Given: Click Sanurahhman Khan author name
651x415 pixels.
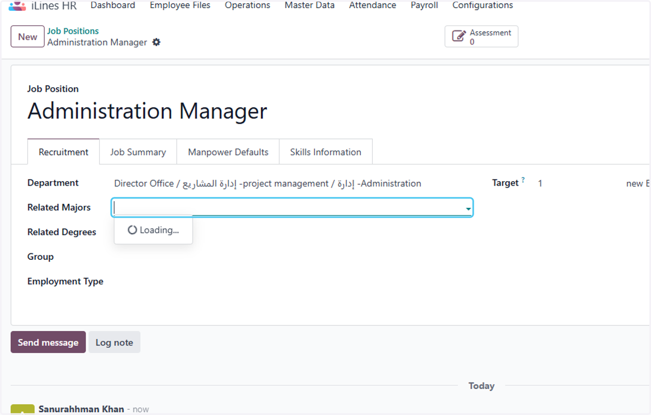Looking at the screenshot, I should tap(81, 409).
